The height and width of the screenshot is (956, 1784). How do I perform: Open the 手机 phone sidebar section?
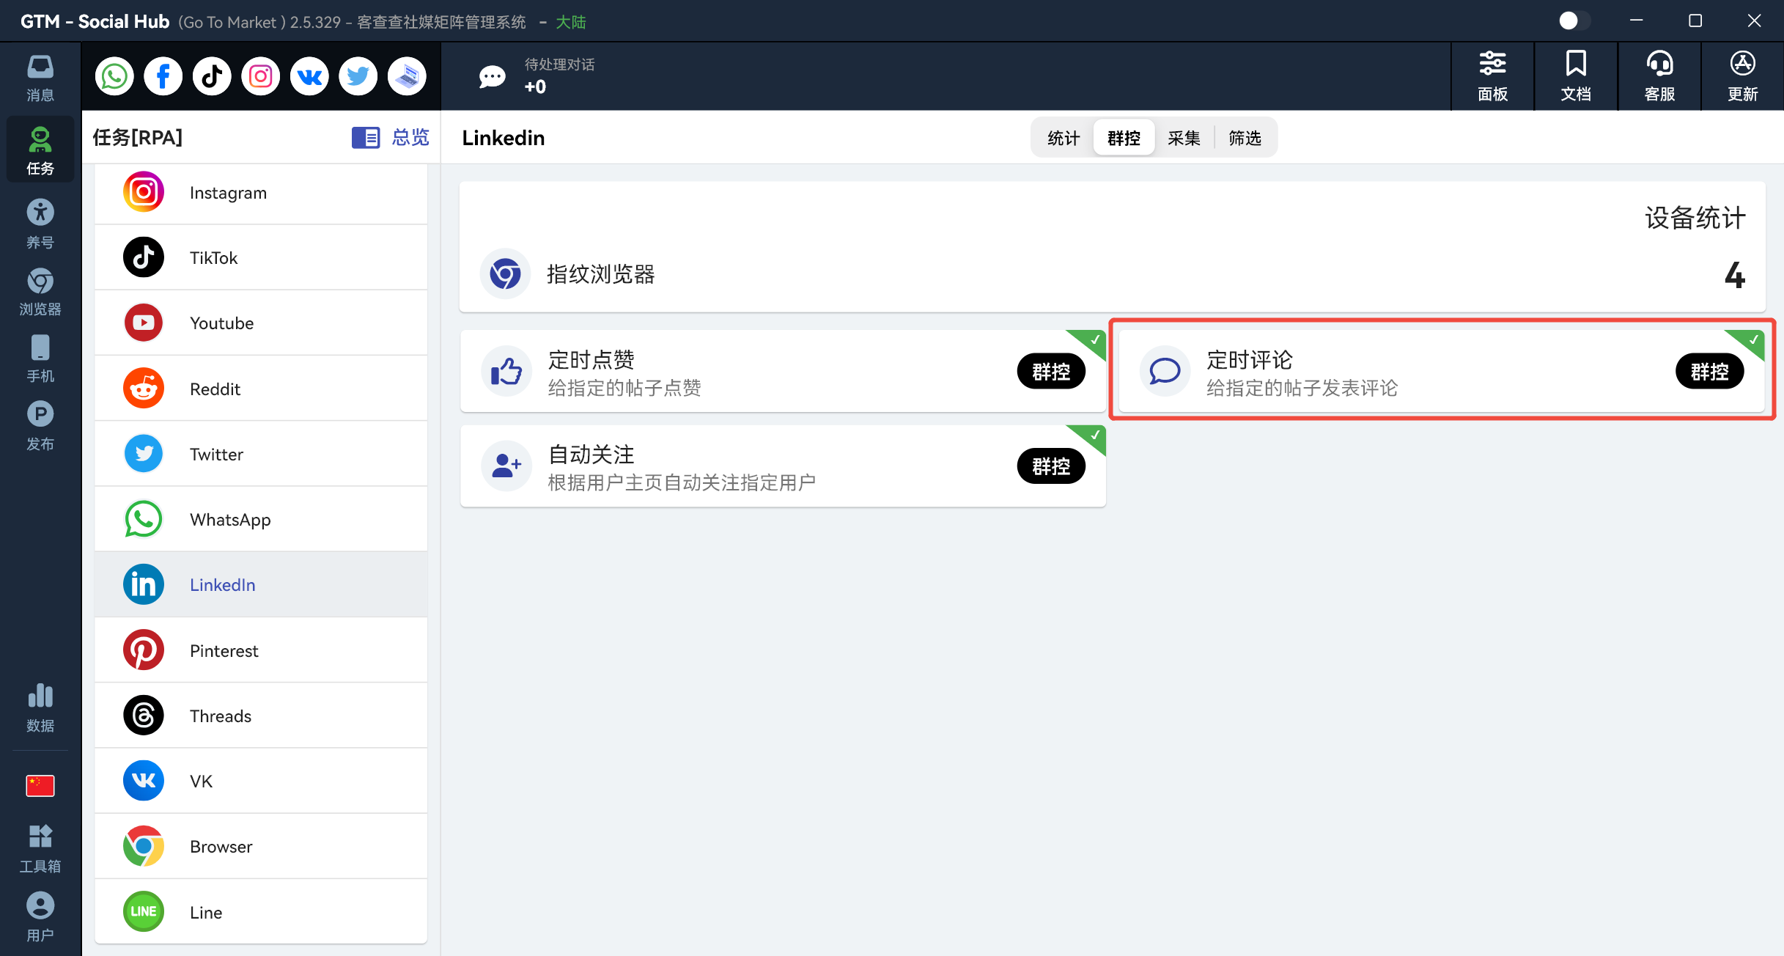coord(40,359)
